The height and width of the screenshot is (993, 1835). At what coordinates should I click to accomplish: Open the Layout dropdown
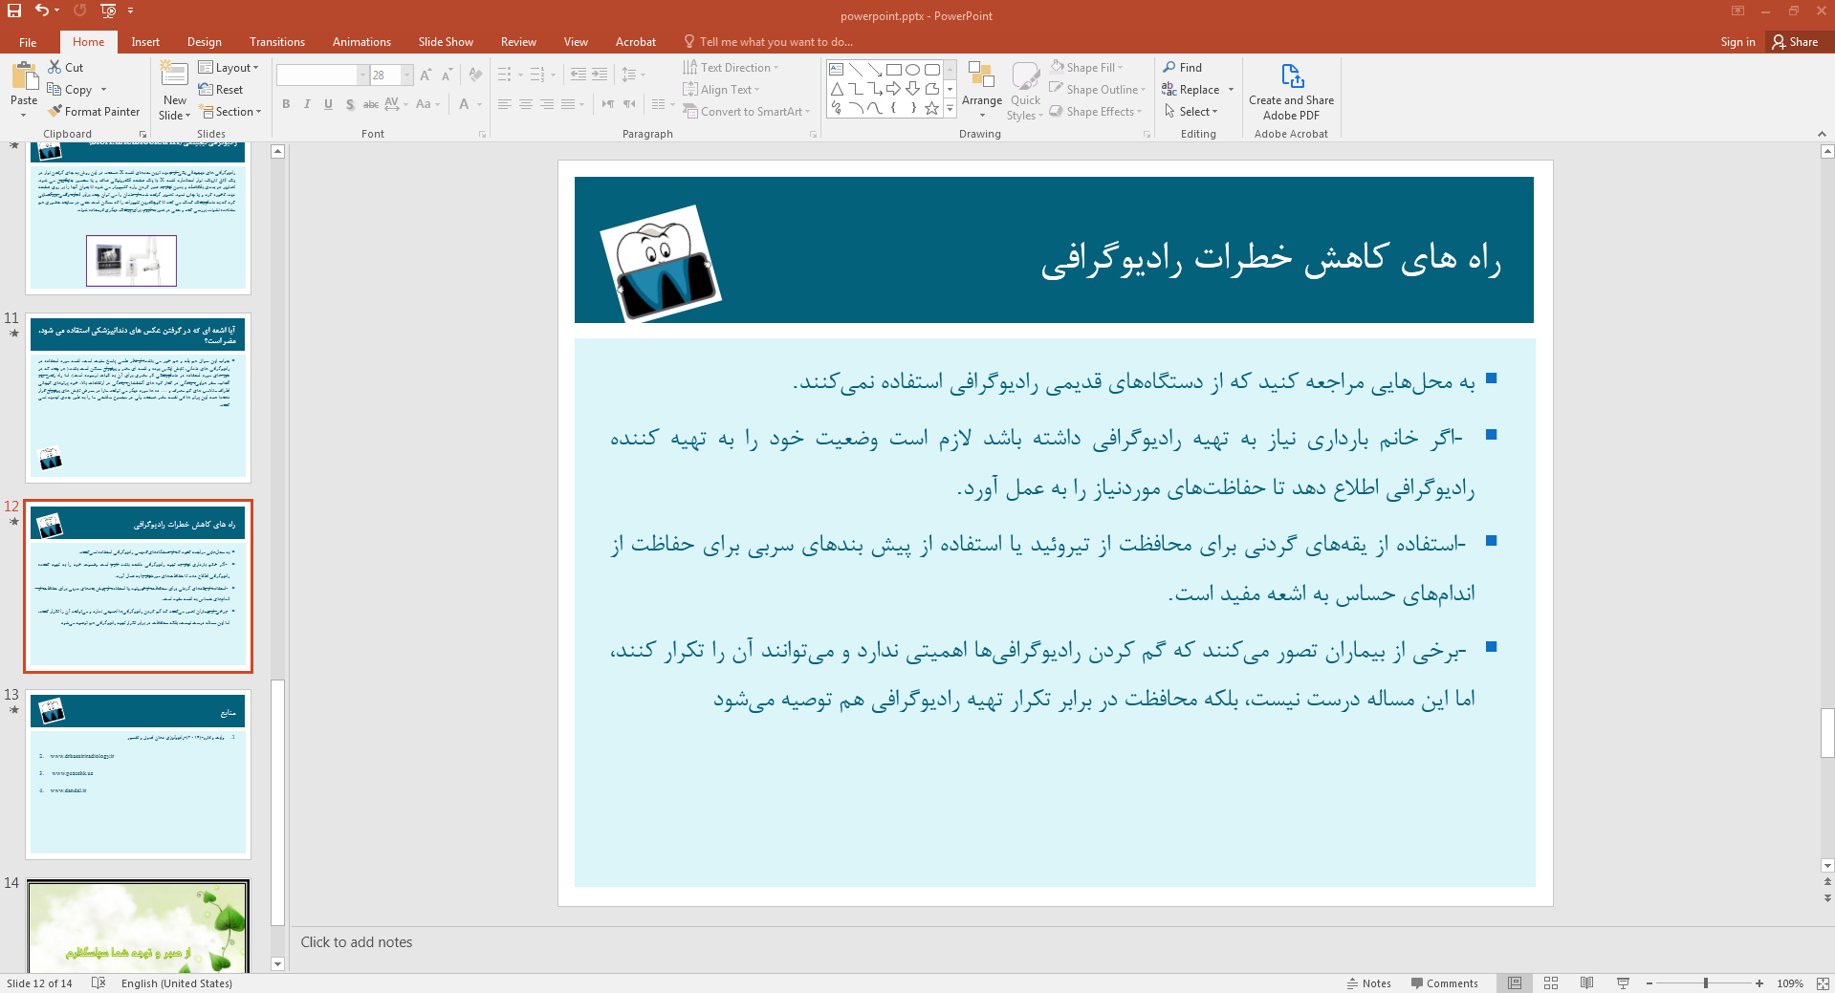click(229, 67)
